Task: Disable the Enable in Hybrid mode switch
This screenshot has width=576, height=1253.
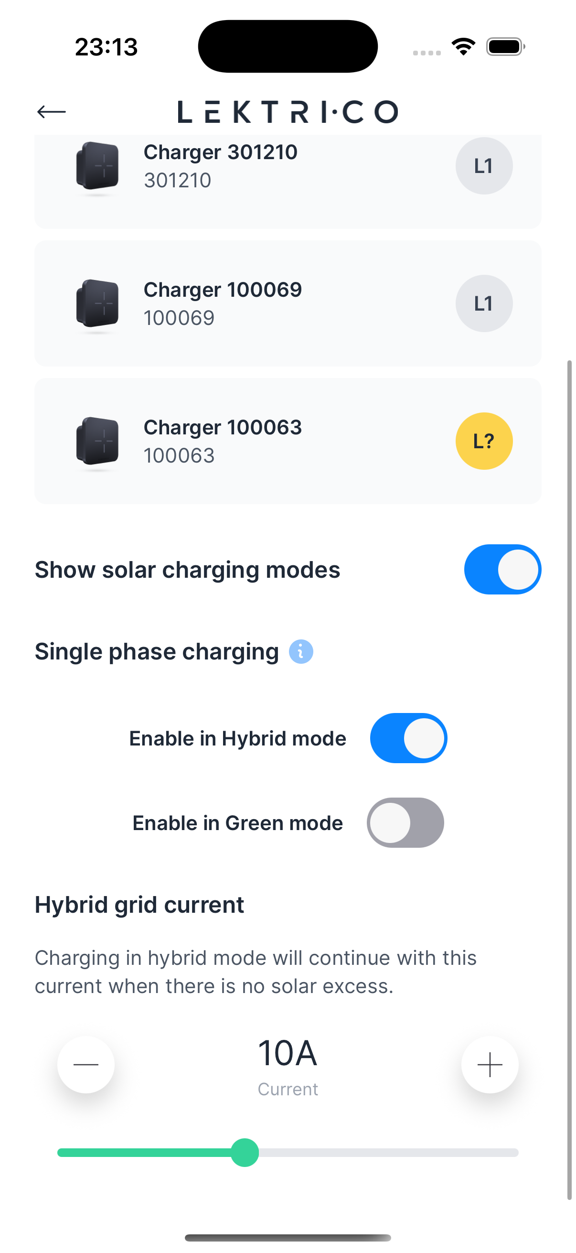Action: click(408, 738)
